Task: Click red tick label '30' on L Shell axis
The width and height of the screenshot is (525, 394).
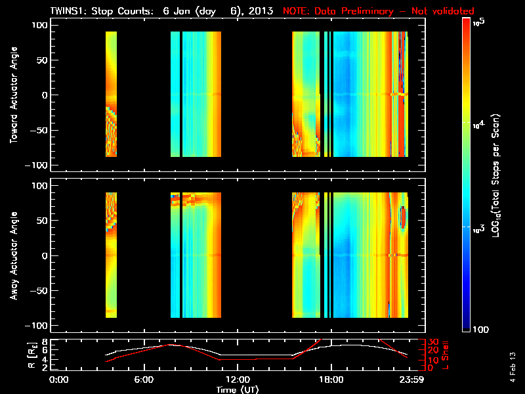Action: coord(434,342)
